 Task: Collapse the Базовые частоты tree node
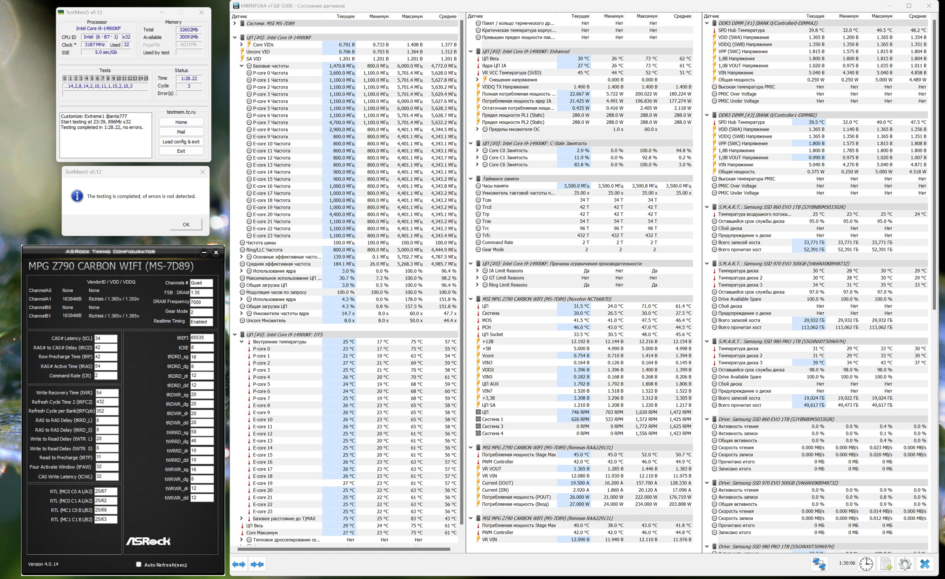[242, 66]
